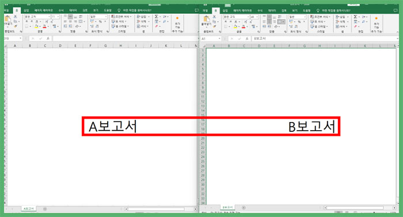Viewport: 403px width, 217px height.
Task: Click Conditional Formatting icon in right window
Action: [x=312, y=17]
